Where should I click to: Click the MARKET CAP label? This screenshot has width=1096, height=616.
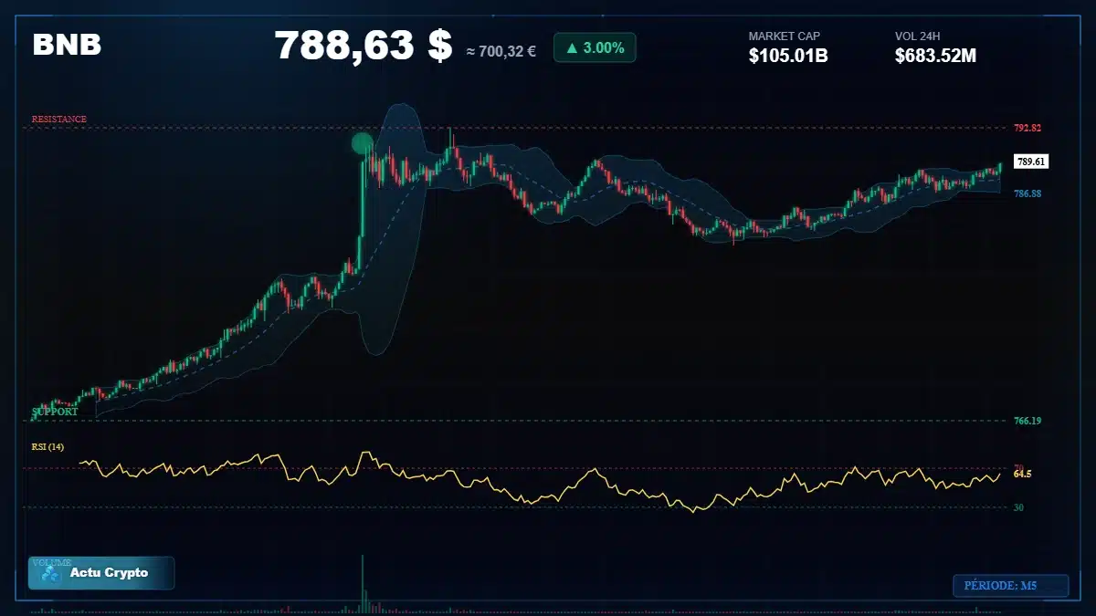coord(785,37)
